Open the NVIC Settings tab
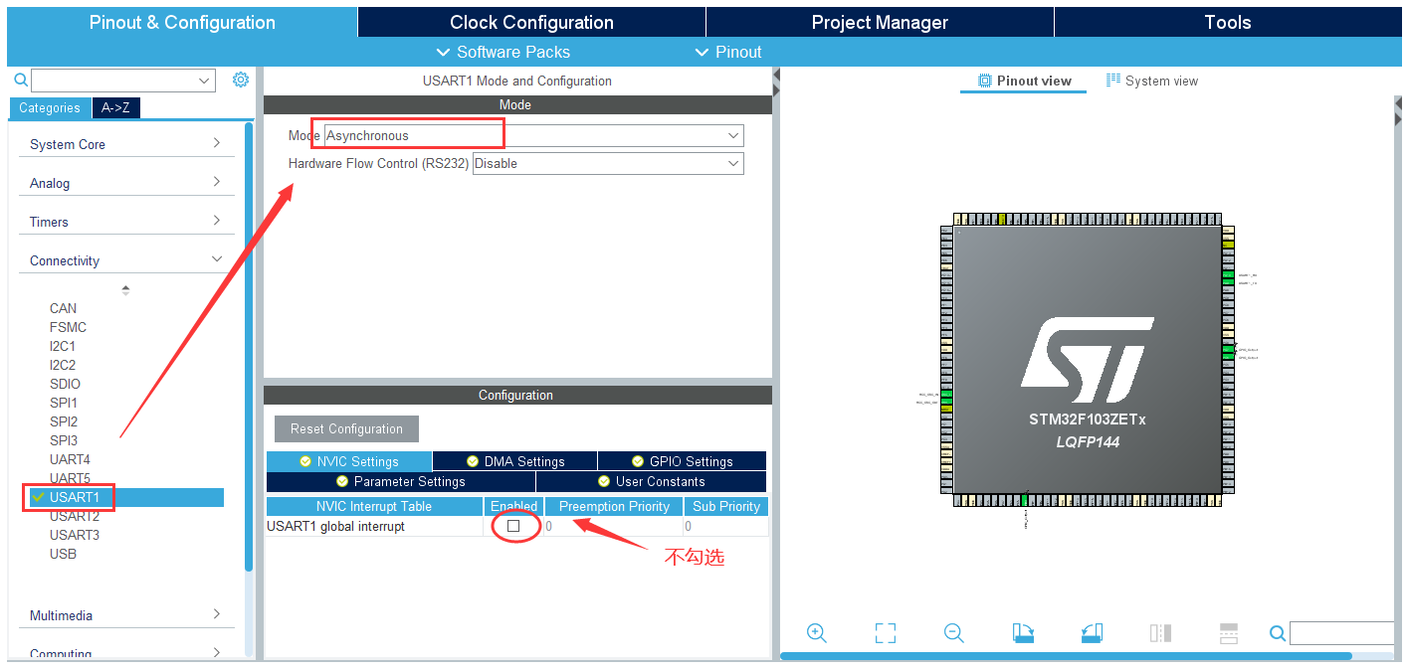This screenshot has height=670, width=1407. pos(349,461)
